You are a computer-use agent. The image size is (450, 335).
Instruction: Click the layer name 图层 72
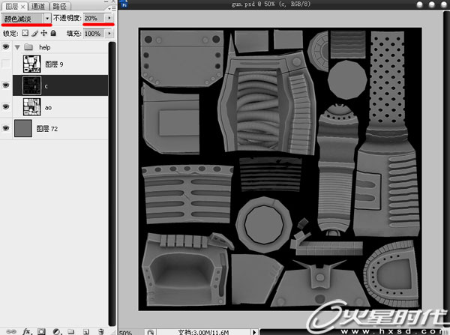(47, 129)
